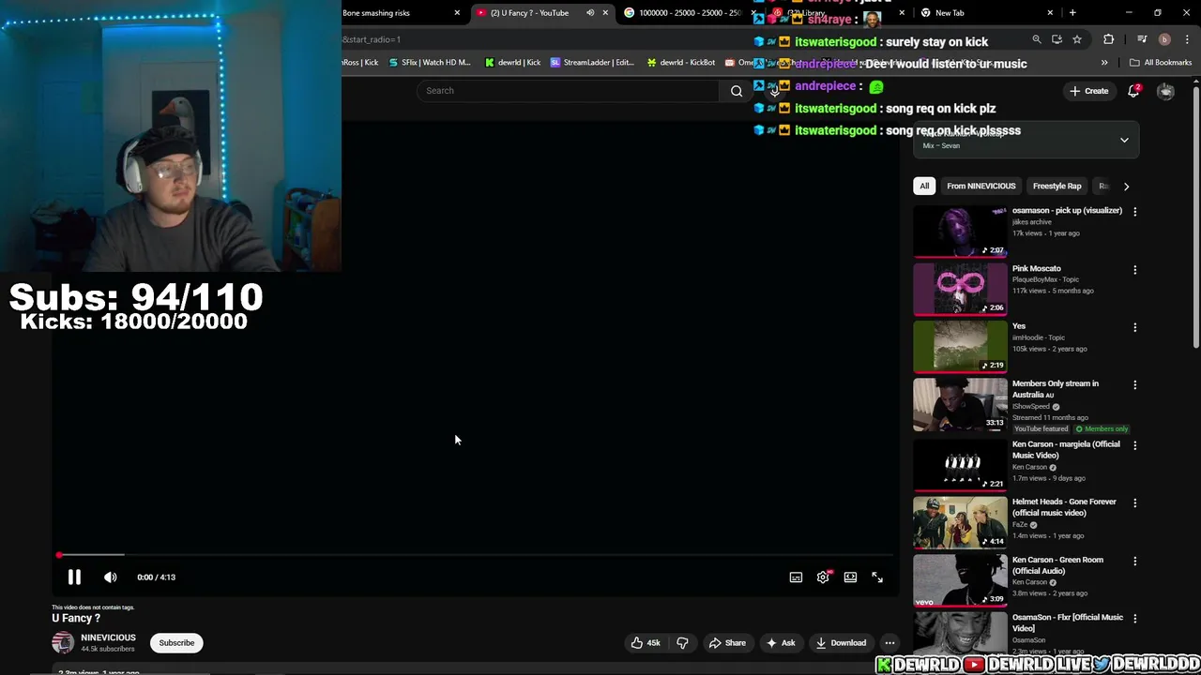Viewport: 1201px width, 675px height.
Task: Open the Ken Carson - margiela video title
Action: [x=1066, y=449]
